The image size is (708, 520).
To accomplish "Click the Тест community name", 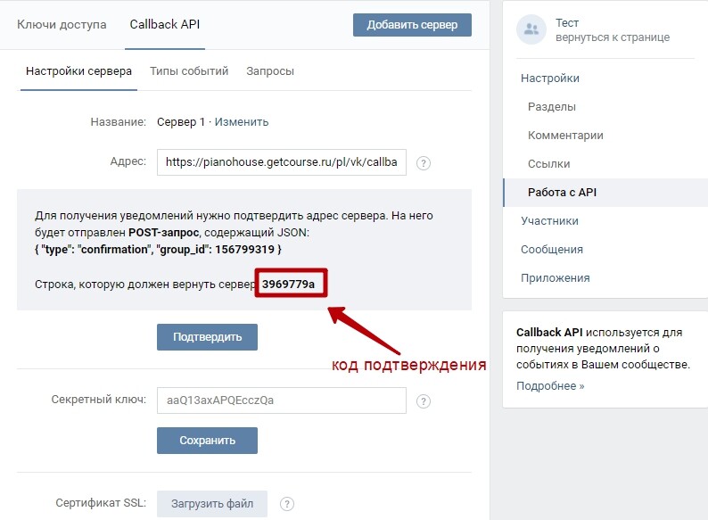I will [567, 23].
